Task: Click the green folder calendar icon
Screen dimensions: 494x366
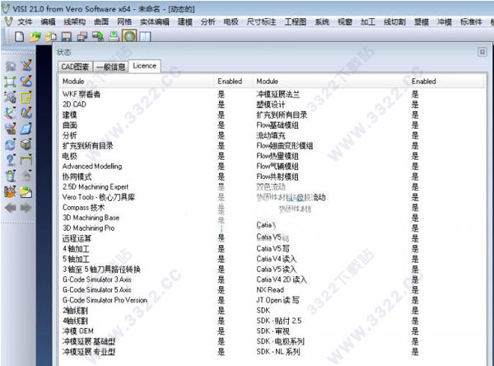Action: [x=26, y=192]
